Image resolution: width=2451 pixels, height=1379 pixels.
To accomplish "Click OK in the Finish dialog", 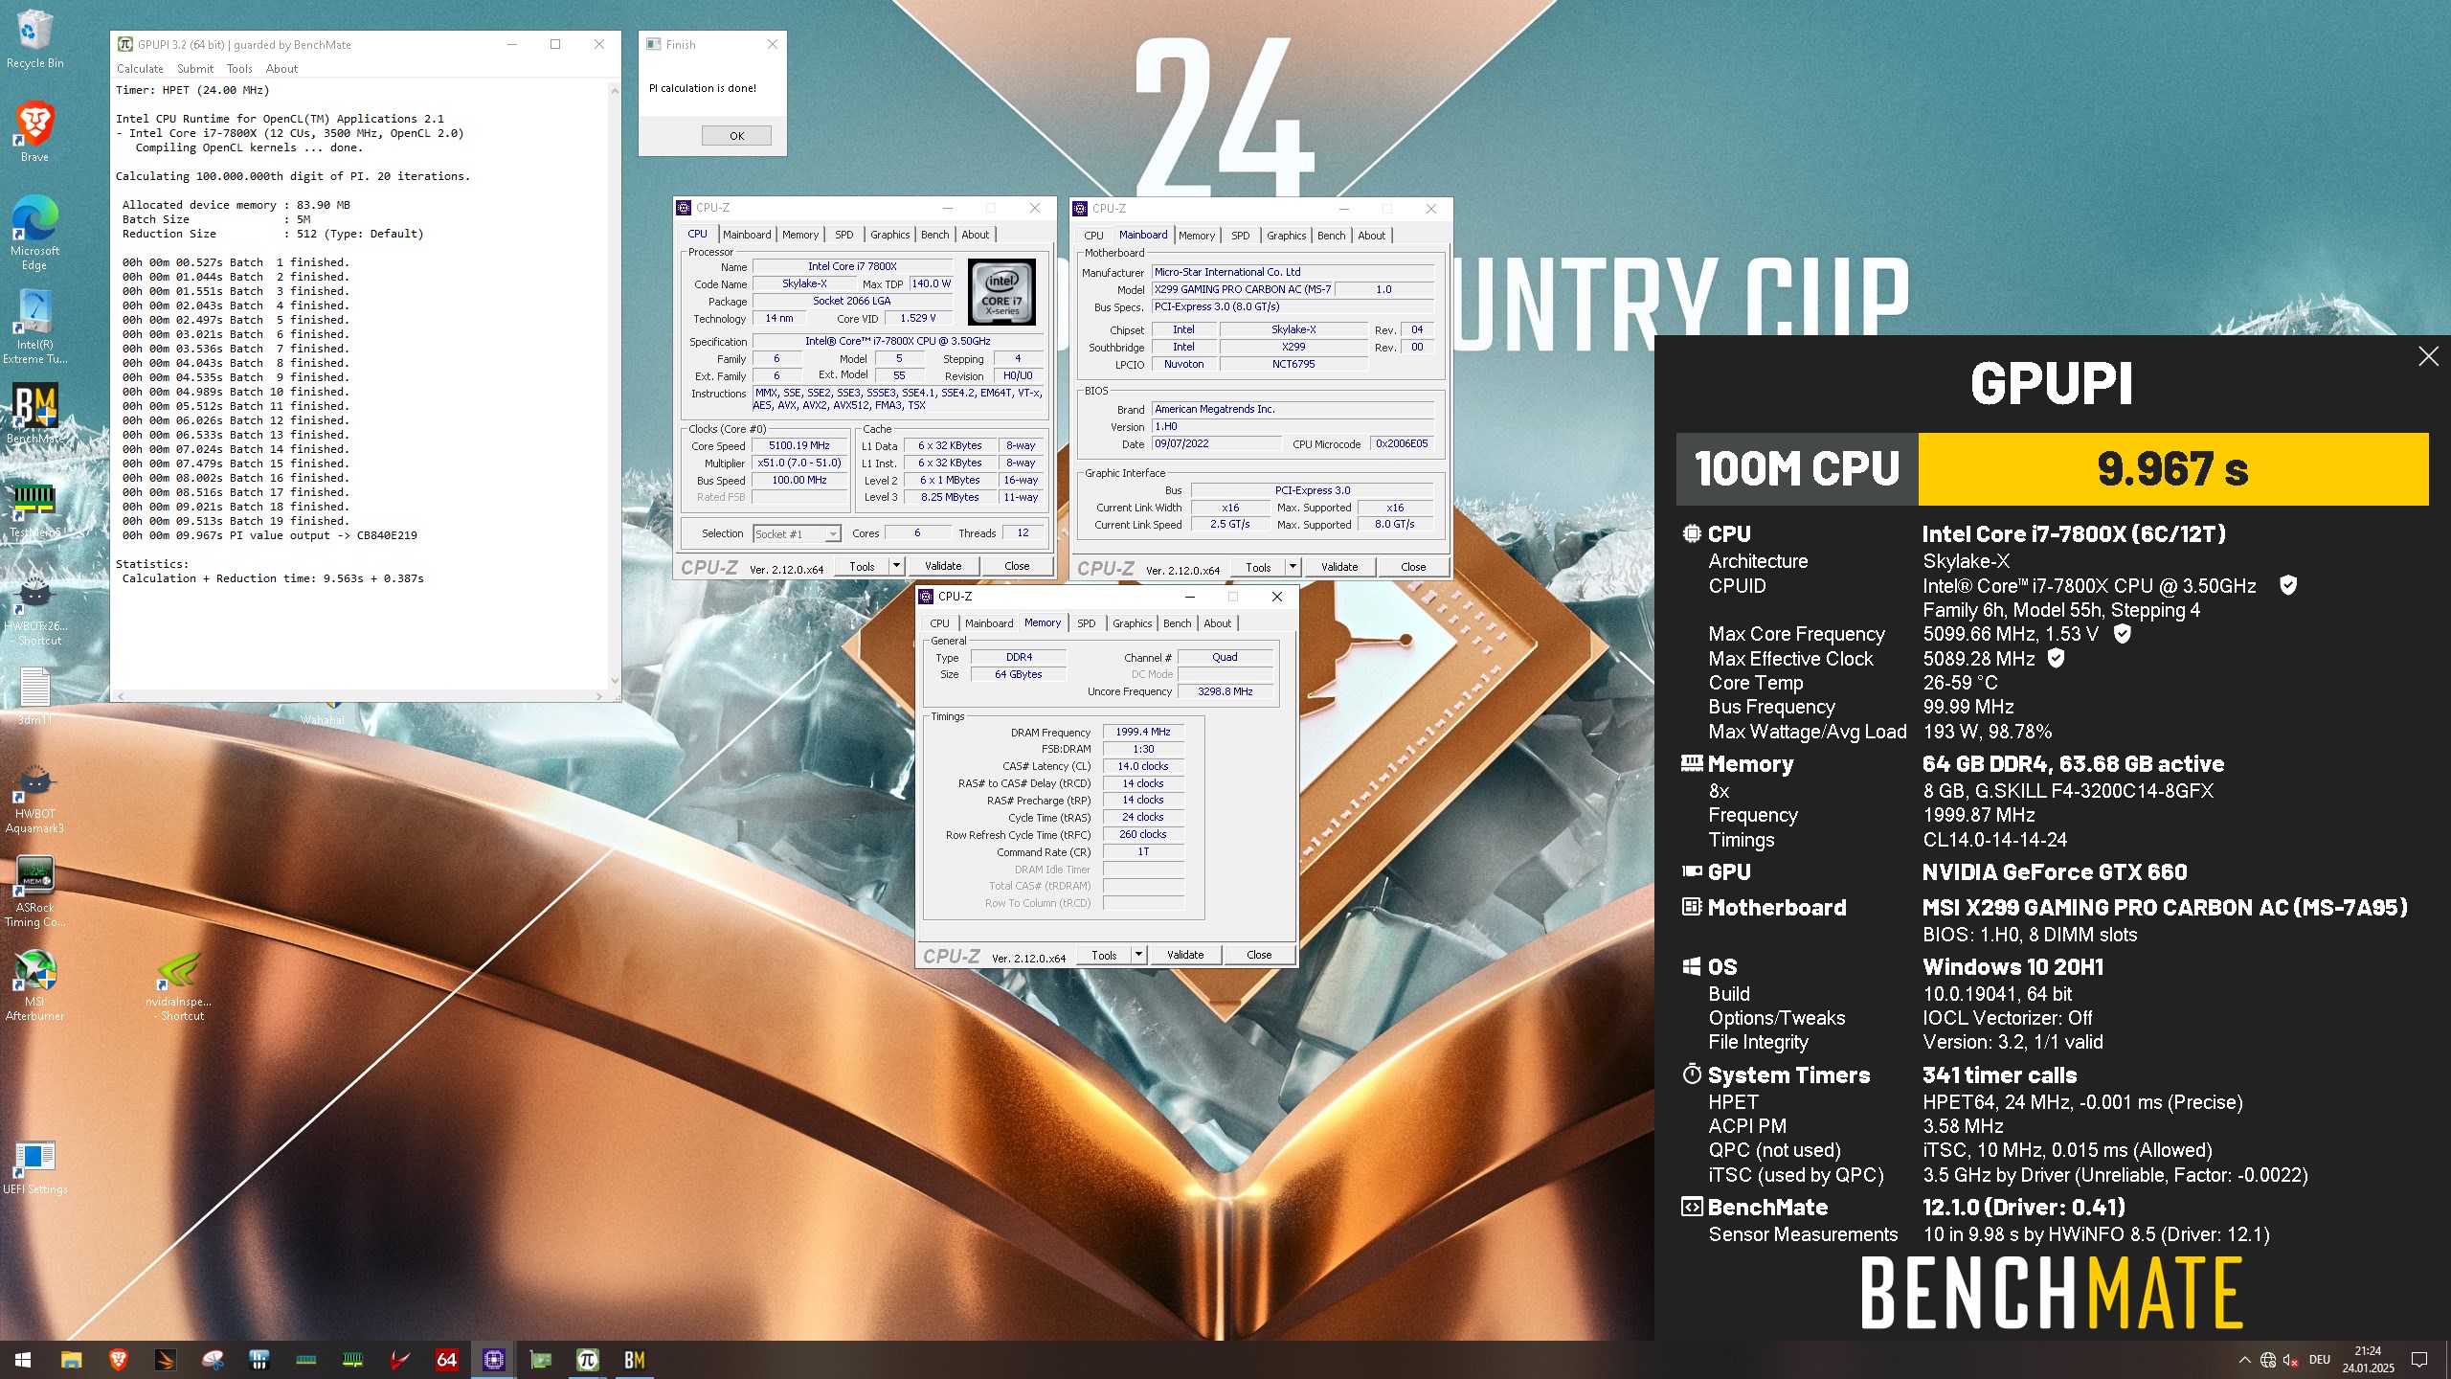I will (736, 136).
